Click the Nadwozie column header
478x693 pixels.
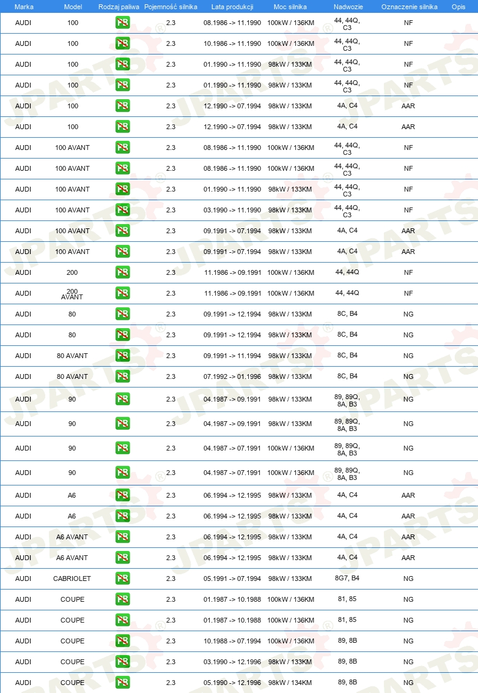tap(348, 7)
